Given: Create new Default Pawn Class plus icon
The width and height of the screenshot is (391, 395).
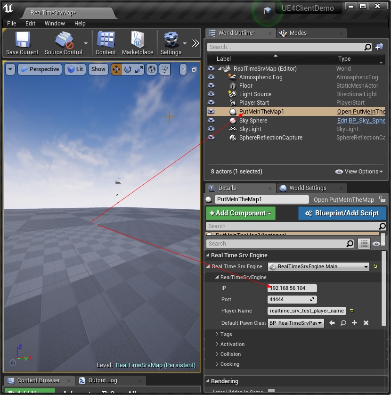Looking at the screenshot, I should 355,323.
